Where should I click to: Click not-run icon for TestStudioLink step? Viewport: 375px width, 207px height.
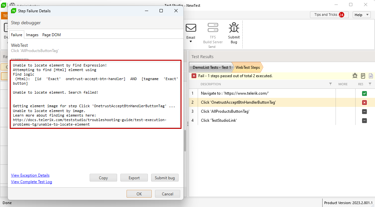[364, 120]
